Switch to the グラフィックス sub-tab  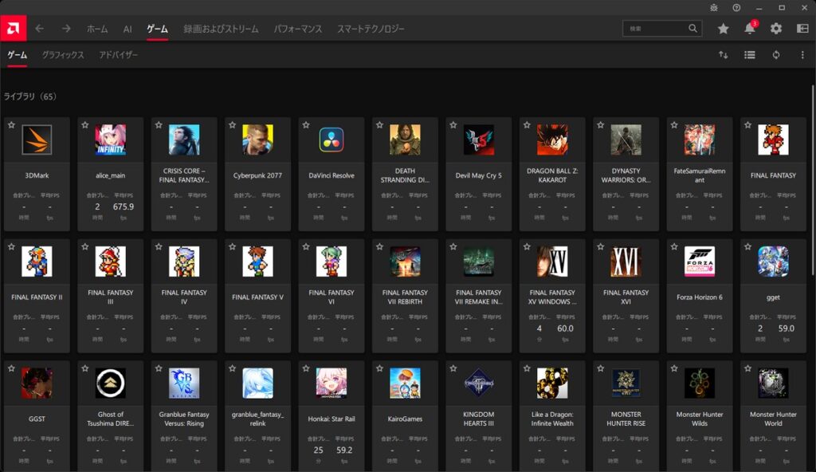pos(63,55)
